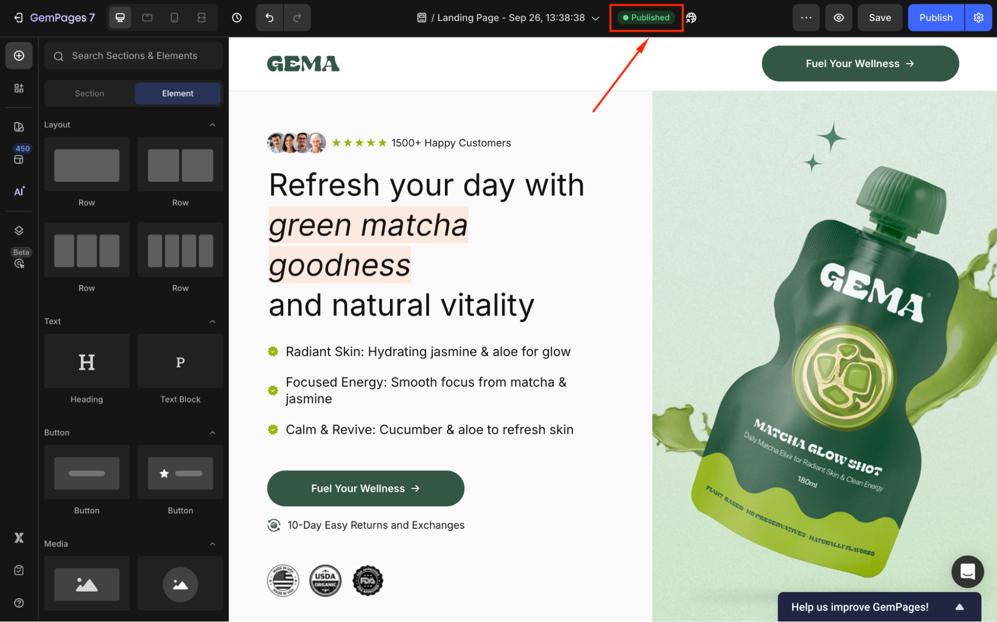
Task: Open the layers panel sidebar icon
Action: point(19,230)
